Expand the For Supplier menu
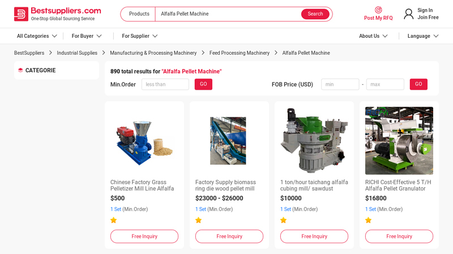 [x=139, y=36]
